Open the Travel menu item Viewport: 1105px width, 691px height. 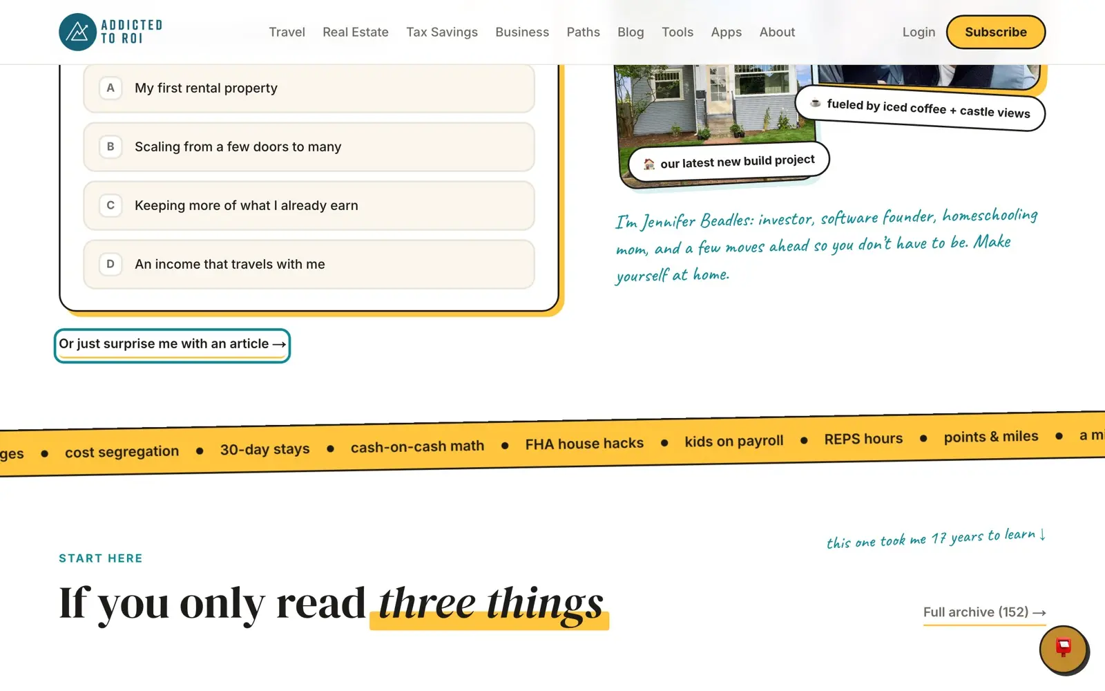[287, 32]
